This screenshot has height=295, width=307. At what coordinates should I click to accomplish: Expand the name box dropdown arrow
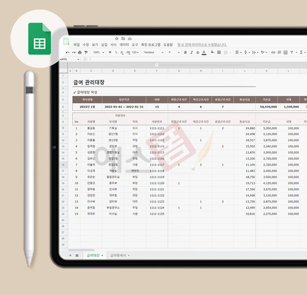click(78, 59)
